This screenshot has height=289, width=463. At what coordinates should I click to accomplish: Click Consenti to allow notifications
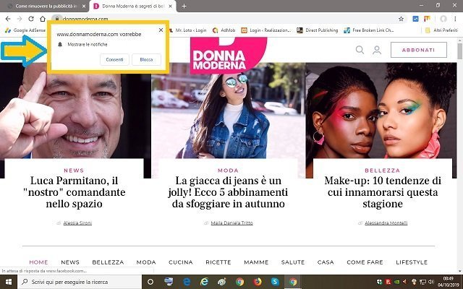[x=114, y=59]
